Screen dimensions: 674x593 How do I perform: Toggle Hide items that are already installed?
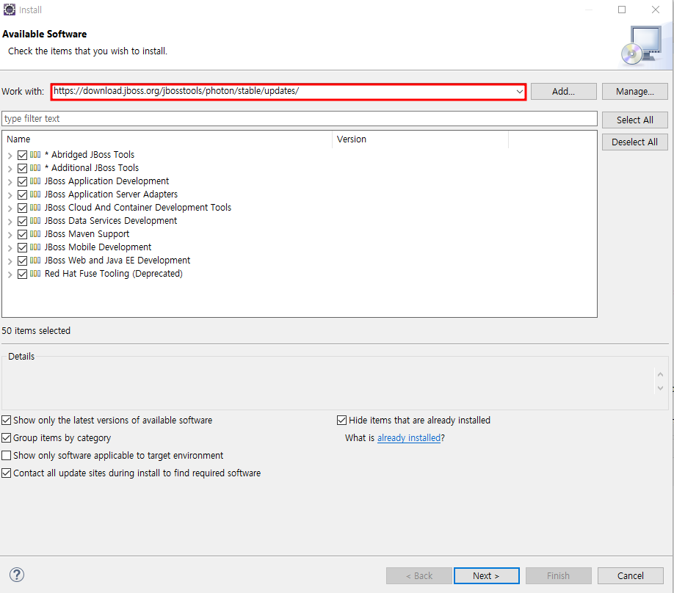[341, 421]
